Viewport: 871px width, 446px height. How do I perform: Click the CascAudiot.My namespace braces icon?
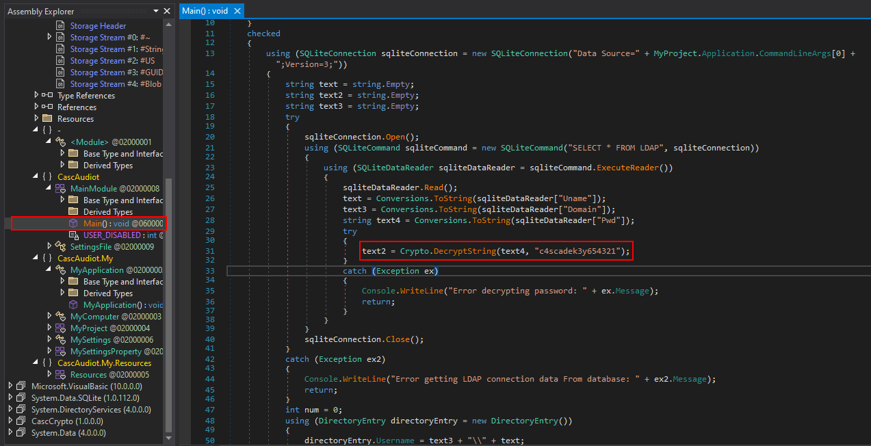[x=47, y=259]
